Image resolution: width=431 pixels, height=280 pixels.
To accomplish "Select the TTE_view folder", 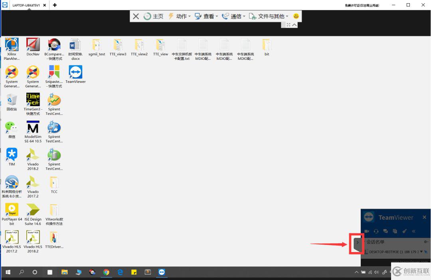I will [x=160, y=47].
